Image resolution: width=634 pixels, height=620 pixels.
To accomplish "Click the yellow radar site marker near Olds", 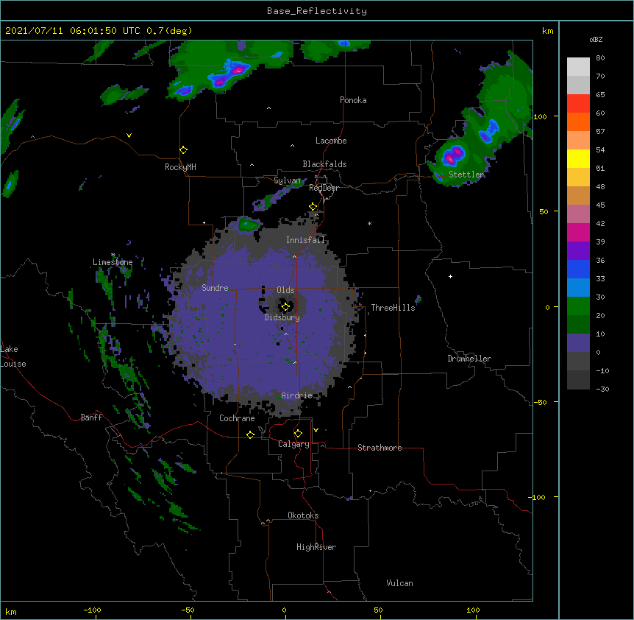I will [285, 307].
